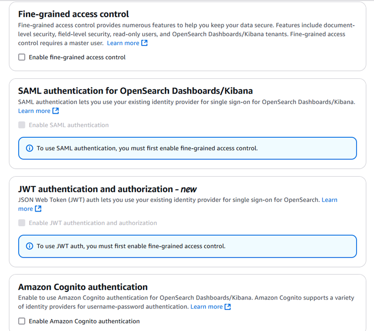The image size is (374, 331).
Task: Click the Amazon Cognito authentication heading
Action: pyautogui.click(x=83, y=287)
